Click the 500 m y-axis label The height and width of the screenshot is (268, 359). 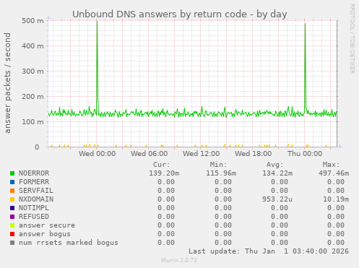[x=33, y=20]
